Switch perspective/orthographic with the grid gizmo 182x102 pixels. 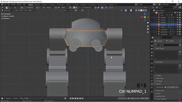pyautogui.click(x=148, y=32)
